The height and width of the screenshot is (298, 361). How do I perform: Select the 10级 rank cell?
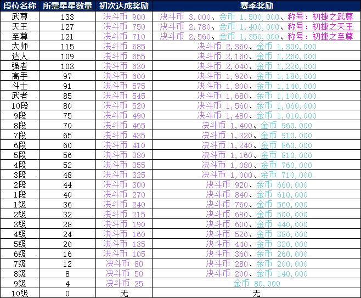click(x=20, y=293)
